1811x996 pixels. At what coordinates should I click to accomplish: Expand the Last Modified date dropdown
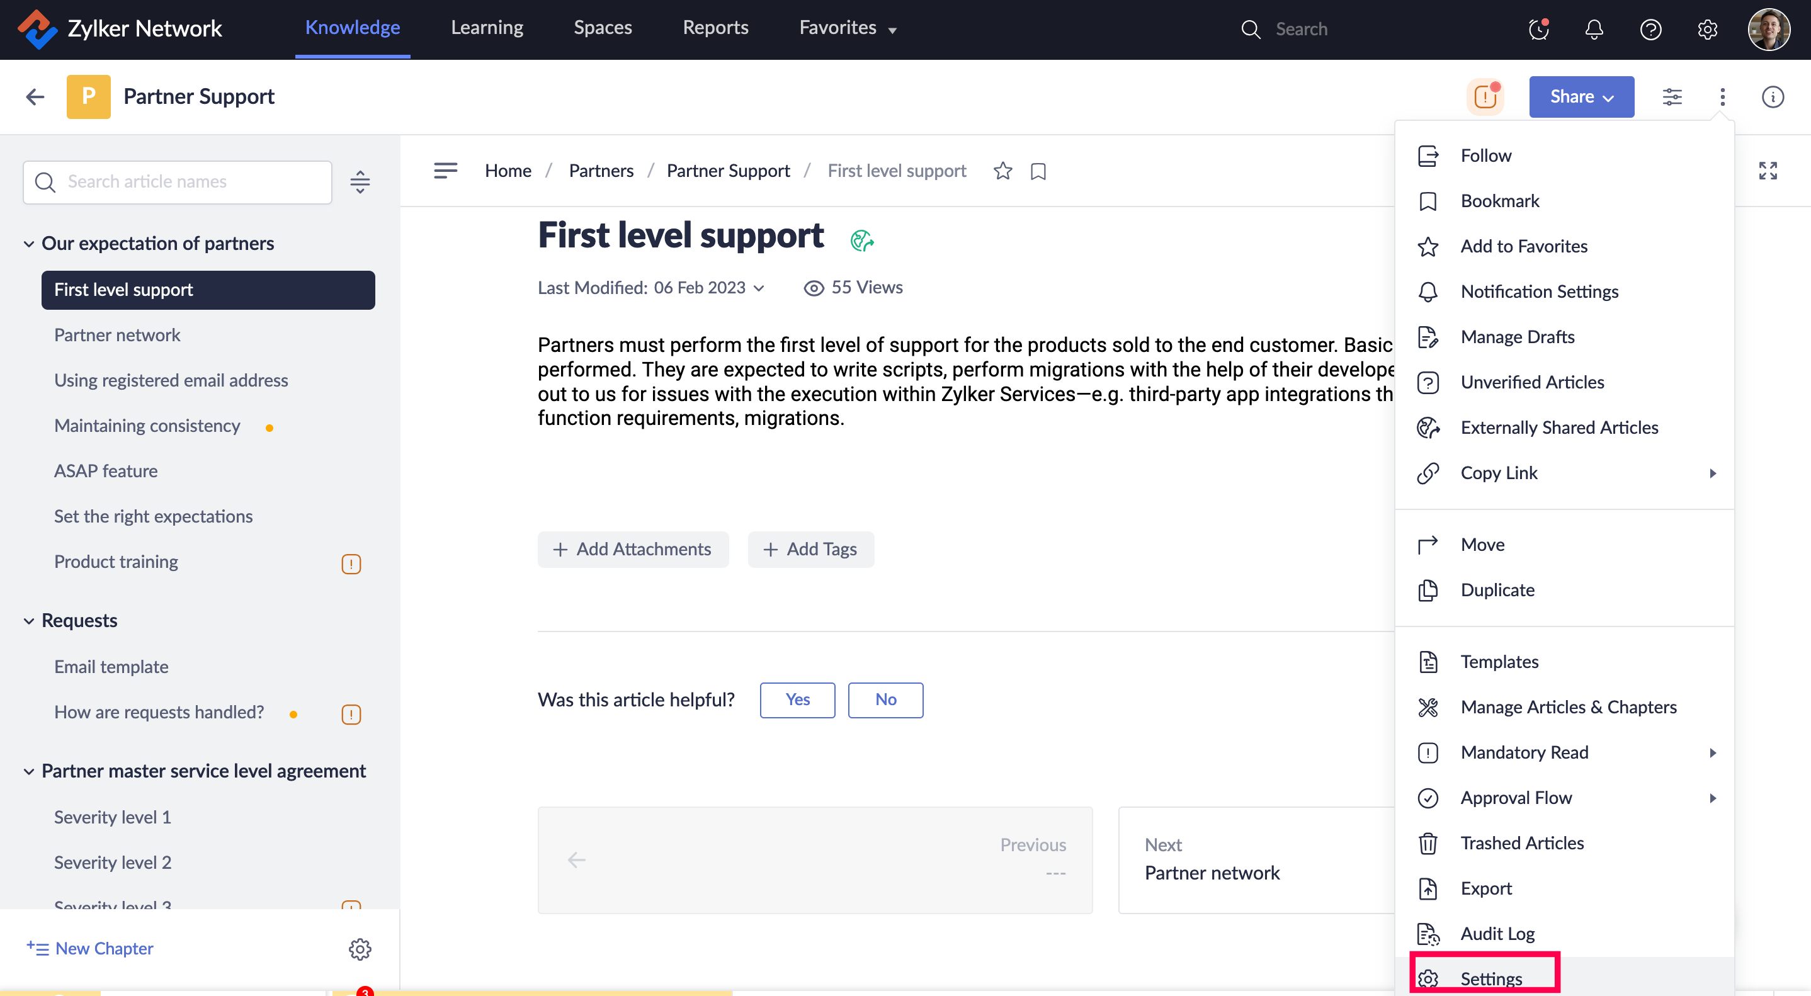[x=759, y=288]
